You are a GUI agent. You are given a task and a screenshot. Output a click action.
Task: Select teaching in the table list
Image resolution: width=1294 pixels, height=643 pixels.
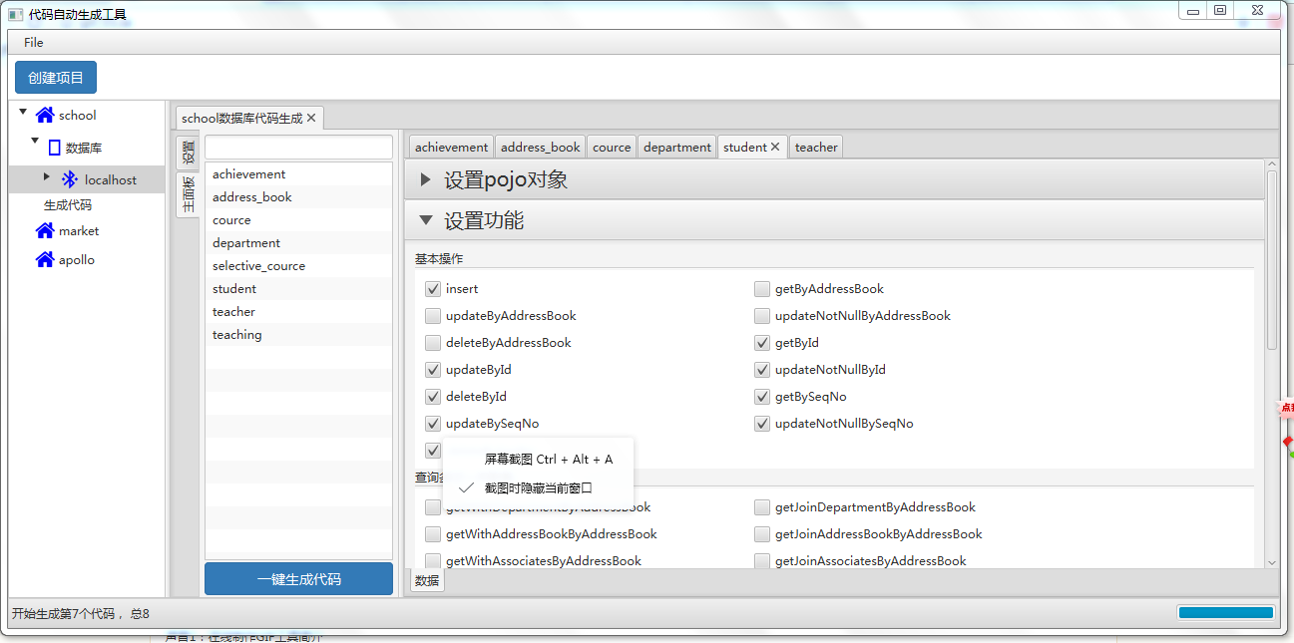click(x=298, y=335)
